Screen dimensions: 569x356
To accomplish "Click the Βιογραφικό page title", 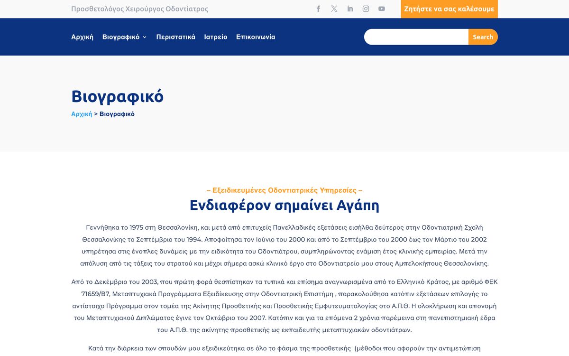I will click(118, 96).
